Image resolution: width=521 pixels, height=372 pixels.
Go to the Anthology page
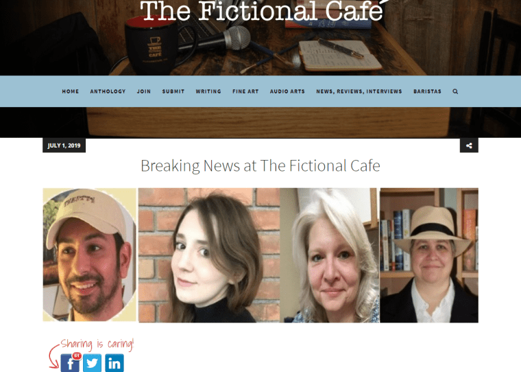(108, 91)
